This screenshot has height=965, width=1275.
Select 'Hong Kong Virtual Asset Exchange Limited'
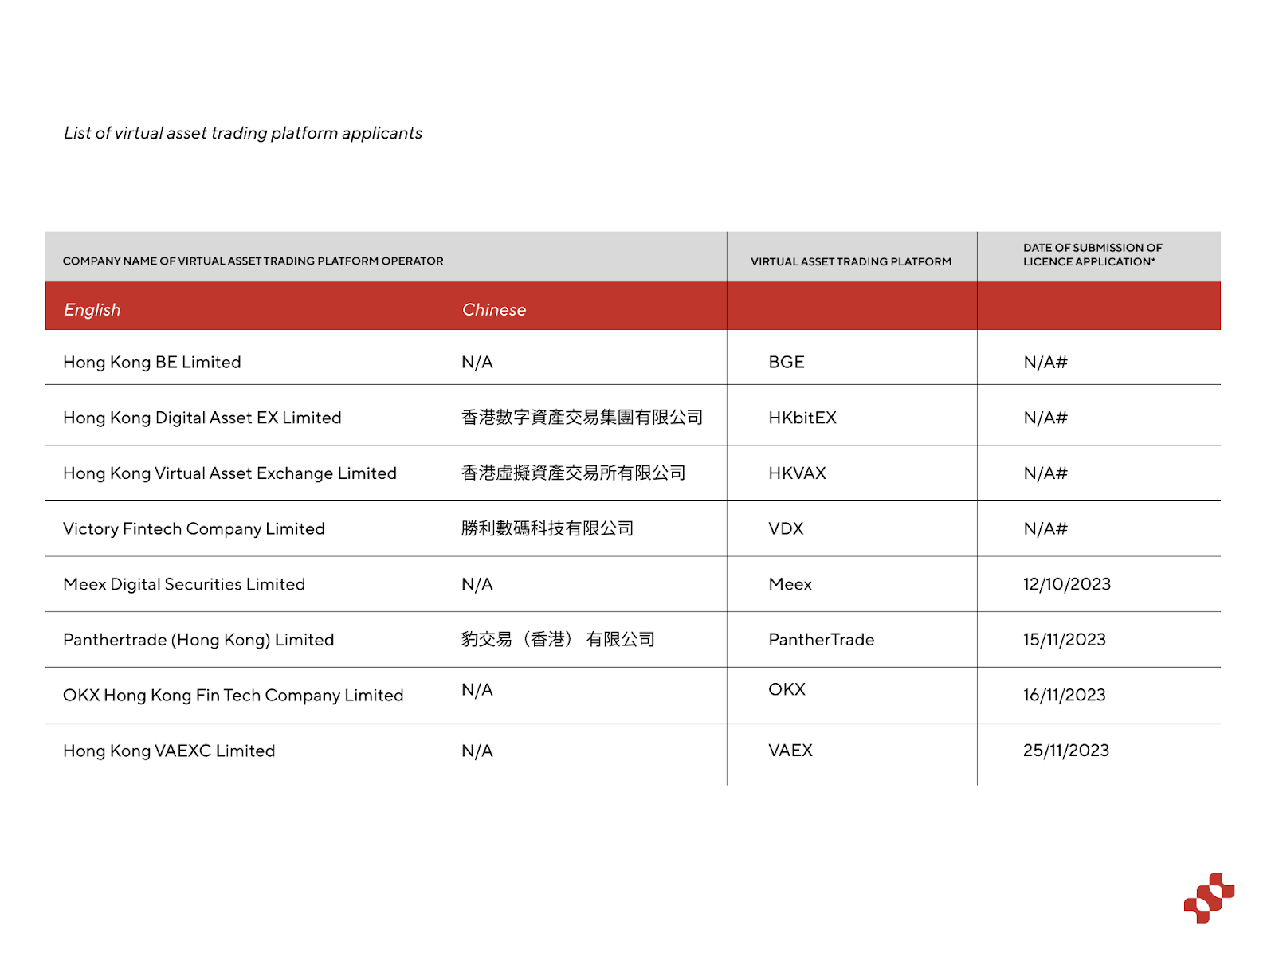pos(229,473)
